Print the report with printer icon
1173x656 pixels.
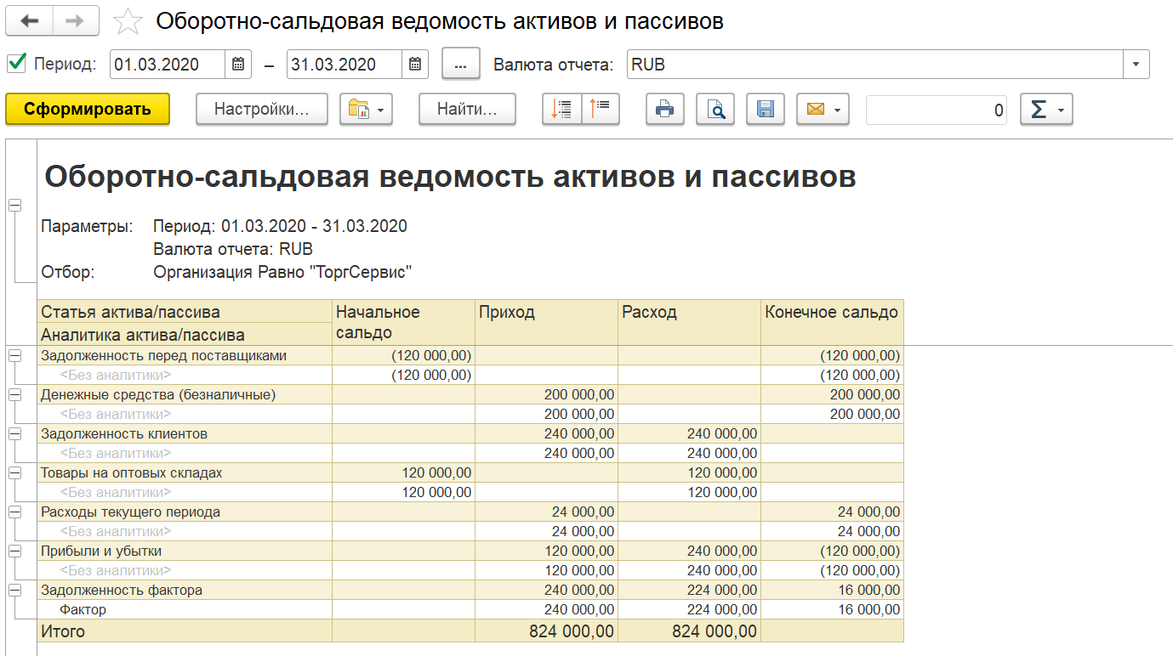tap(665, 110)
